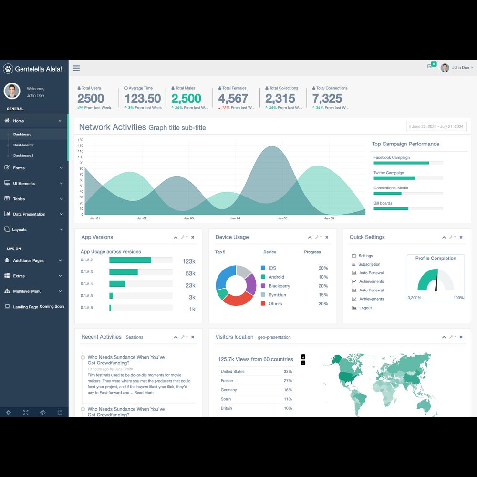Screen dimensions: 477x477
Task: Open the UI Elements menu item
Action: (33, 183)
